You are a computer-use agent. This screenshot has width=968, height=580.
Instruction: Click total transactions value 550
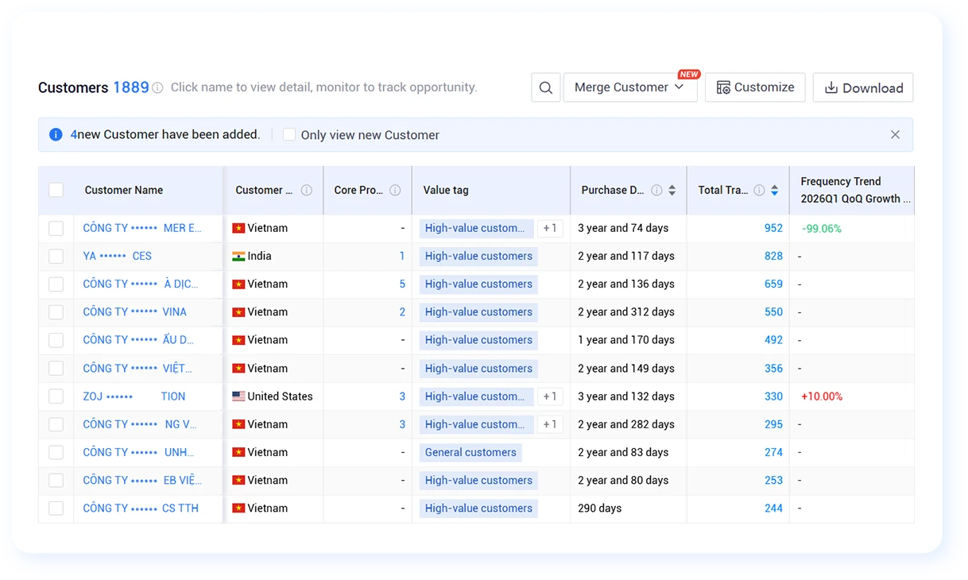[x=773, y=312]
